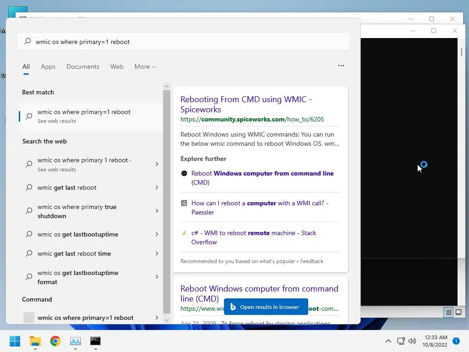Open File Explorer from the taskbar
The width and height of the screenshot is (469, 352).
point(35,341)
